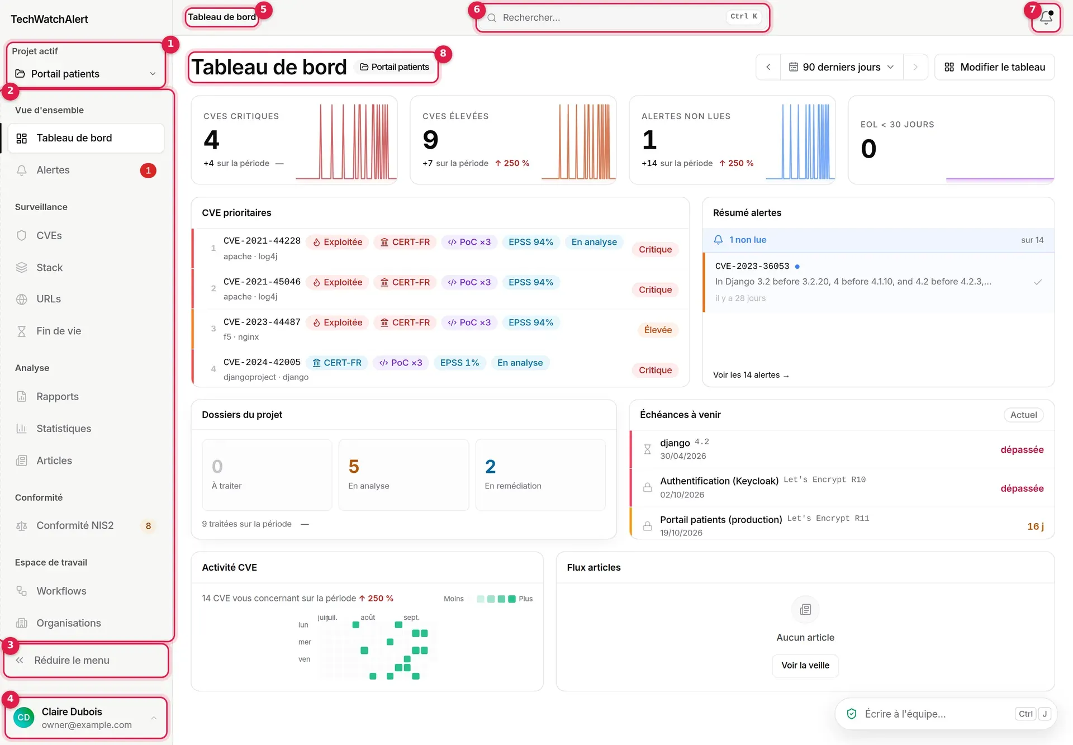Viewport: 1073px width, 745px height.
Task: Click the 1 non lue alerts filter row
Action: [878, 240]
